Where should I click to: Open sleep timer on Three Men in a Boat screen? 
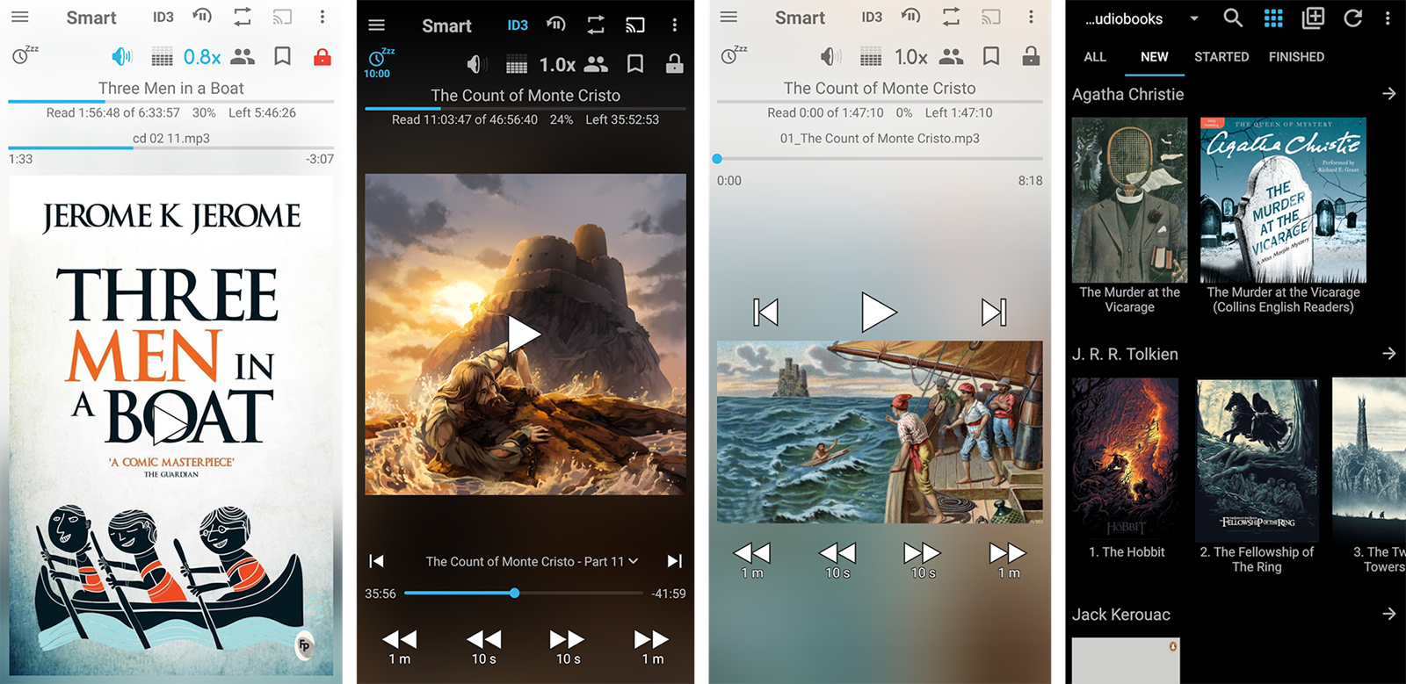coord(25,54)
